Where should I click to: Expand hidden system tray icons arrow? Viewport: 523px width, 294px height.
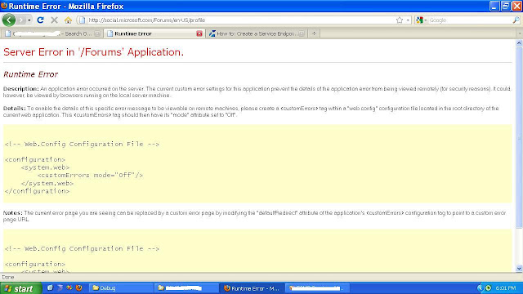(480, 288)
